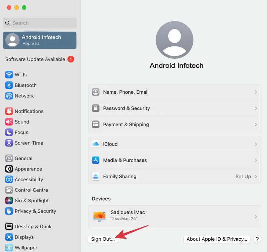Select the Desktop & Dock icon
This screenshot has width=267, height=252.
click(x=9, y=227)
